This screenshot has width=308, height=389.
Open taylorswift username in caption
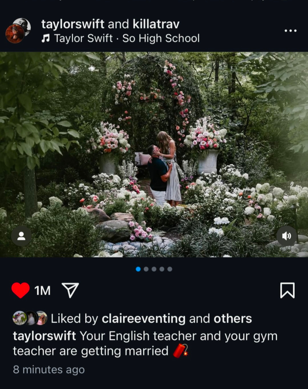pos(44,336)
